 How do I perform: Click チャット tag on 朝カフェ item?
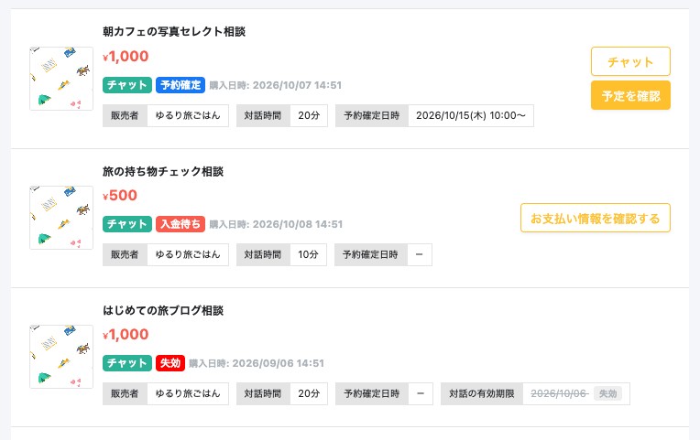click(x=127, y=85)
